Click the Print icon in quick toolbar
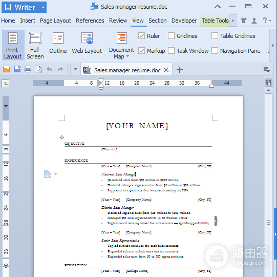Image resolution: width=277 pixels, height=277 pixels. click(x=28, y=69)
